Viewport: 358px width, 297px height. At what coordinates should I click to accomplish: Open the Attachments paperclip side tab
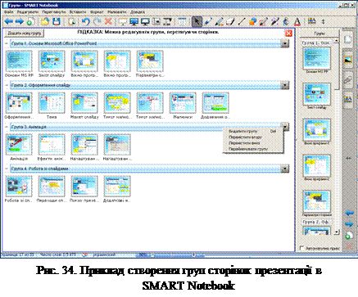[x=348, y=79]
